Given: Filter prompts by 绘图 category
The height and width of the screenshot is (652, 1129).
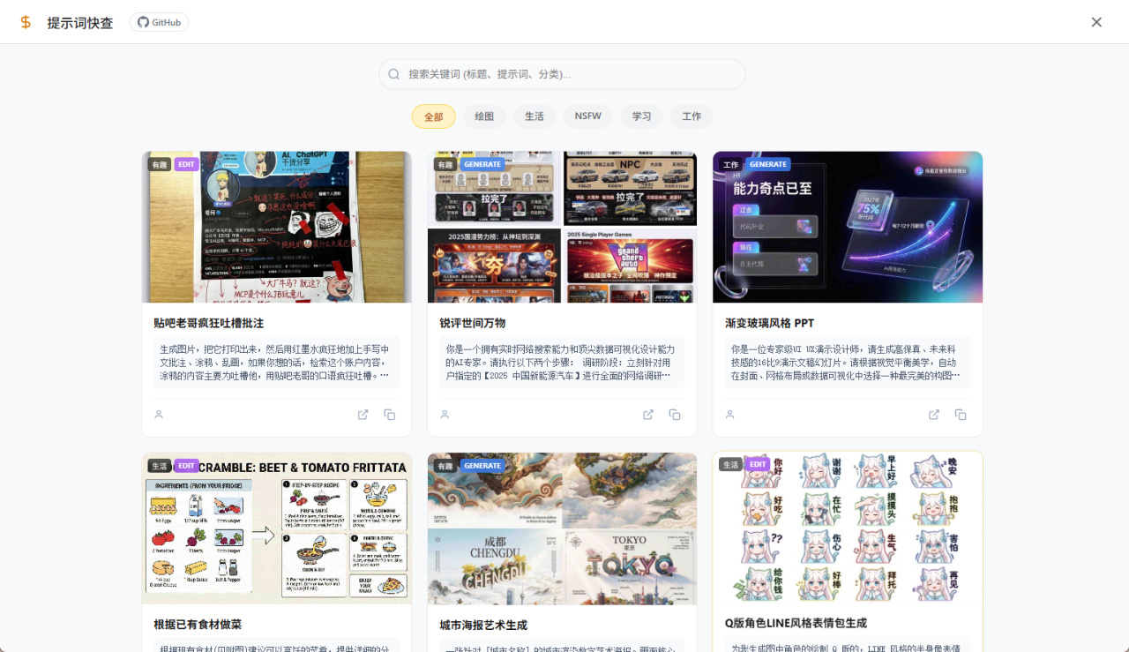Looking at the screenshot, I should pos(484,116).
